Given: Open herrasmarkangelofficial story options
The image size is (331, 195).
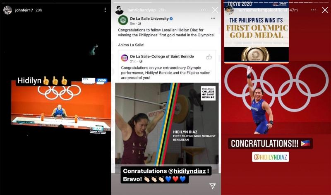Looking at the screenshot, I should point(314,10).
